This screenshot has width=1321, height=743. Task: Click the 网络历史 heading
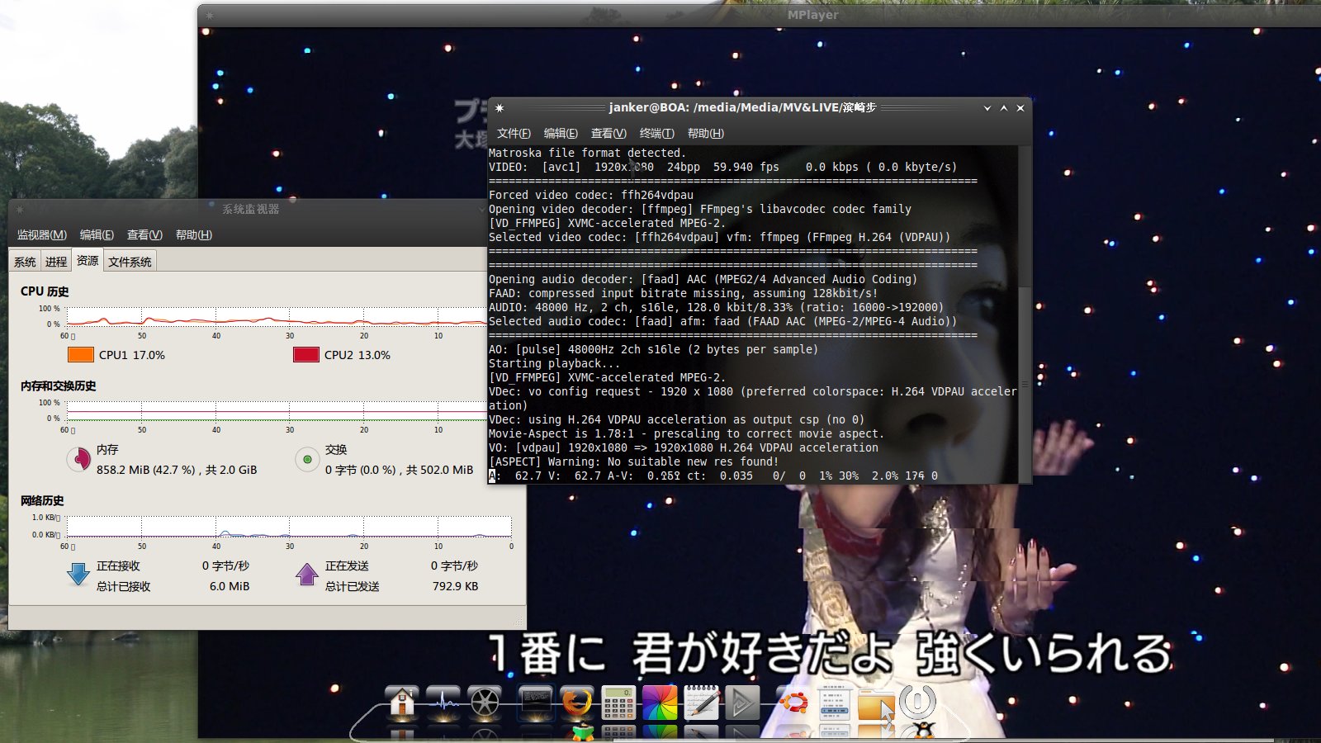pos(42,500)
